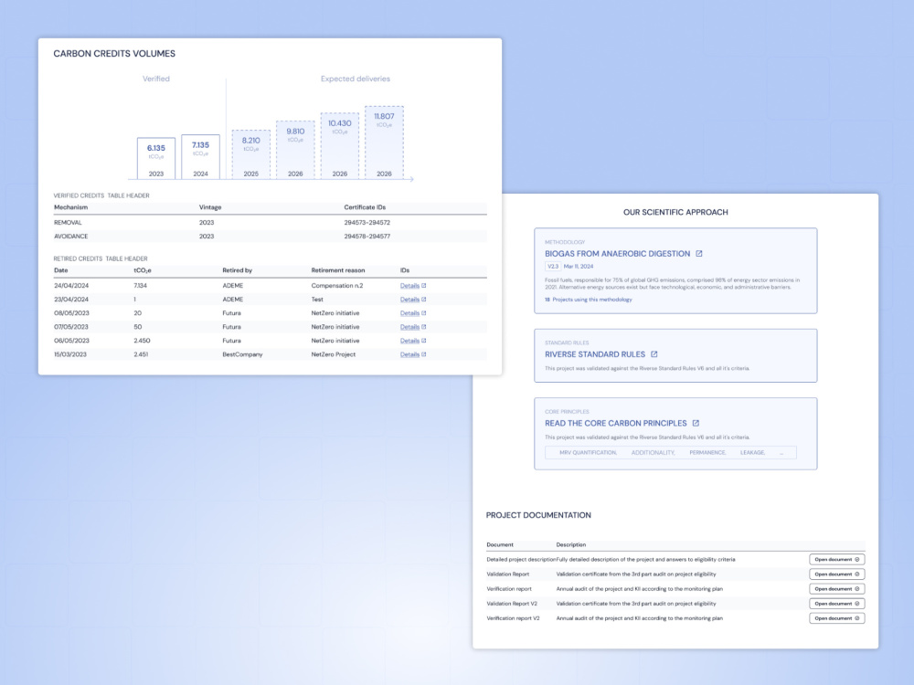Click the Our Scientific Approach heading
Viewport: 914px width, 685px height.
[x=675, y=212]
